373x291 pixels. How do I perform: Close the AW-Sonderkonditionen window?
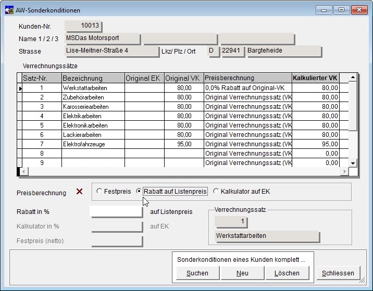(x=359, y=10)
